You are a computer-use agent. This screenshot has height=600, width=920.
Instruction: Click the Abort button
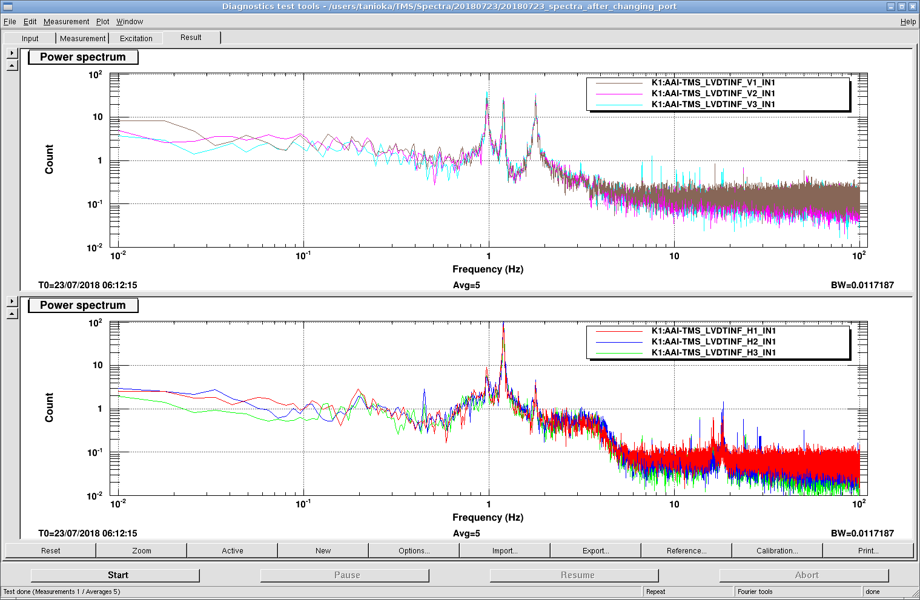point(804,575)
